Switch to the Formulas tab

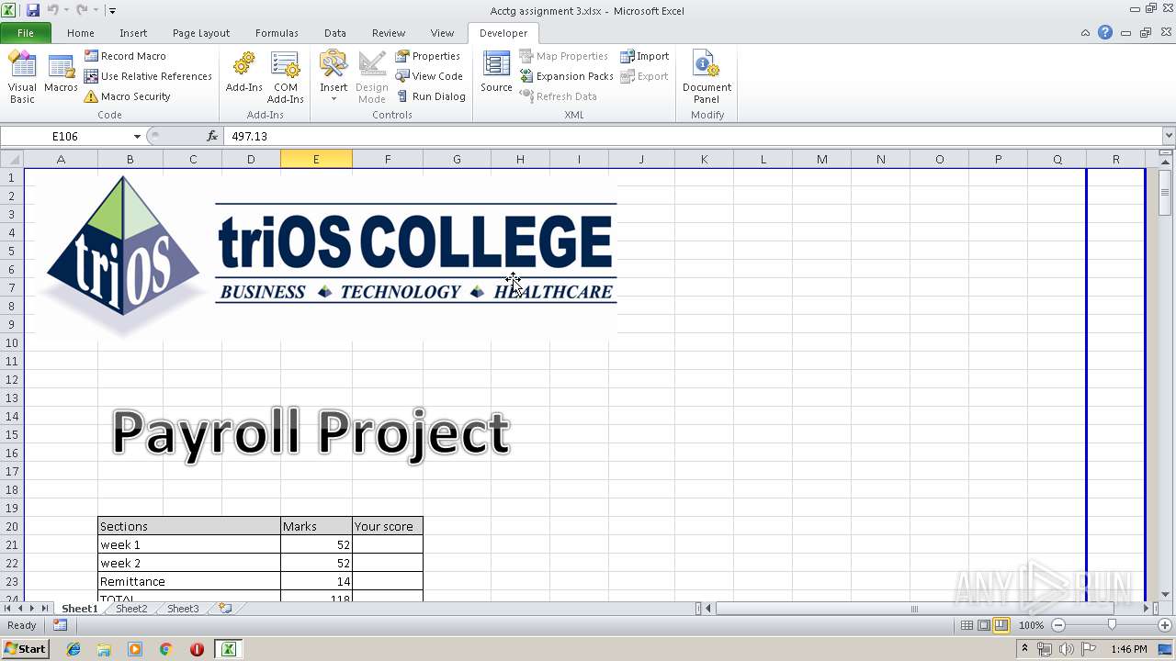pos(277,33)
